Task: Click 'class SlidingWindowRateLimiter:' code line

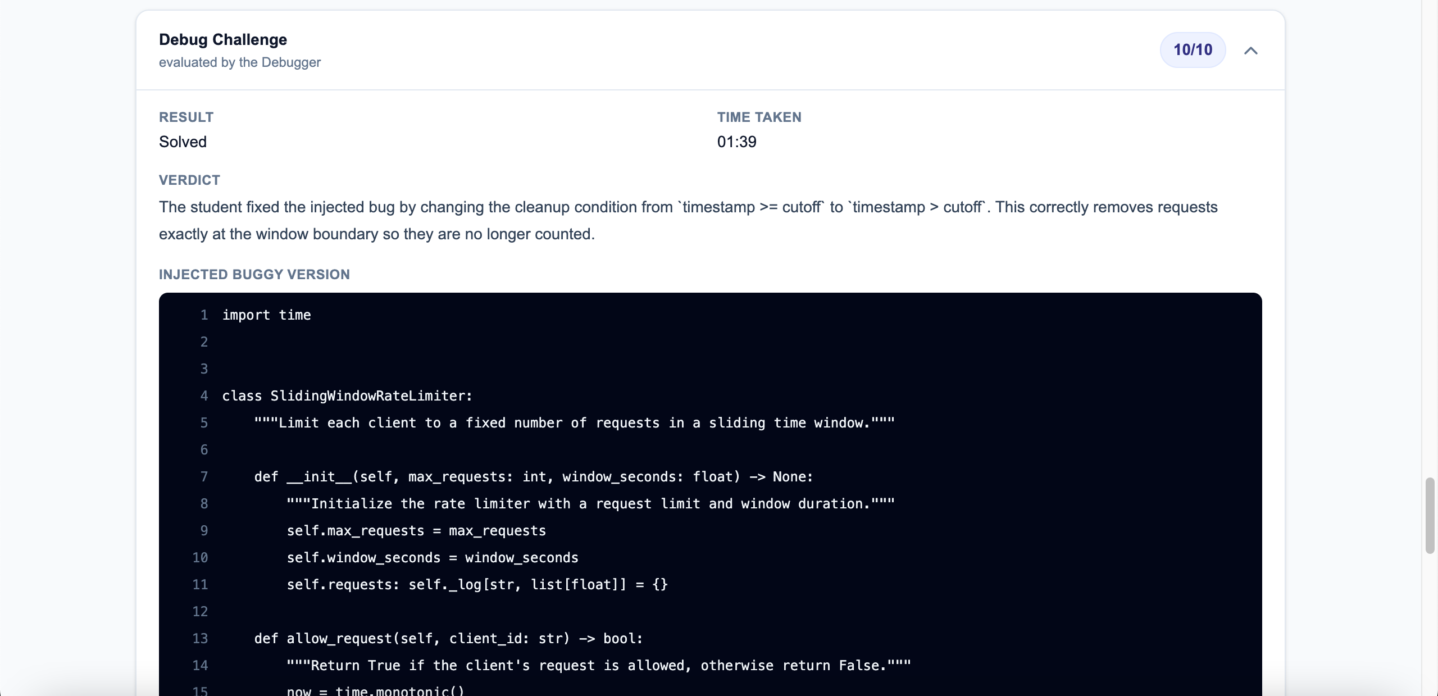Action: pyautogui.click(x=347, y=396)
